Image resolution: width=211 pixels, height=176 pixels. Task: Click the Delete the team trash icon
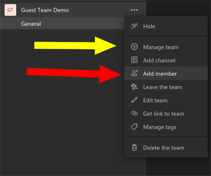pos(134,147)
